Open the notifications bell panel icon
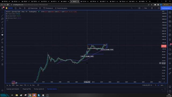 [x=170, y=63]
